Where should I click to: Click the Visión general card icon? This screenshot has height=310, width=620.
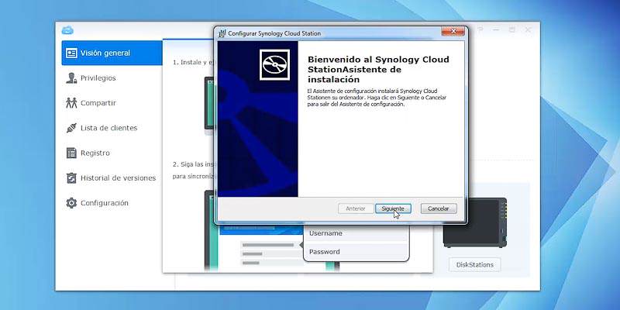[71, 53]
